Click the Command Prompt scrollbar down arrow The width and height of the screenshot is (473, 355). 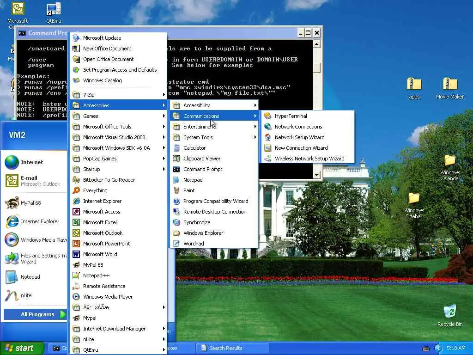(316, 175)
